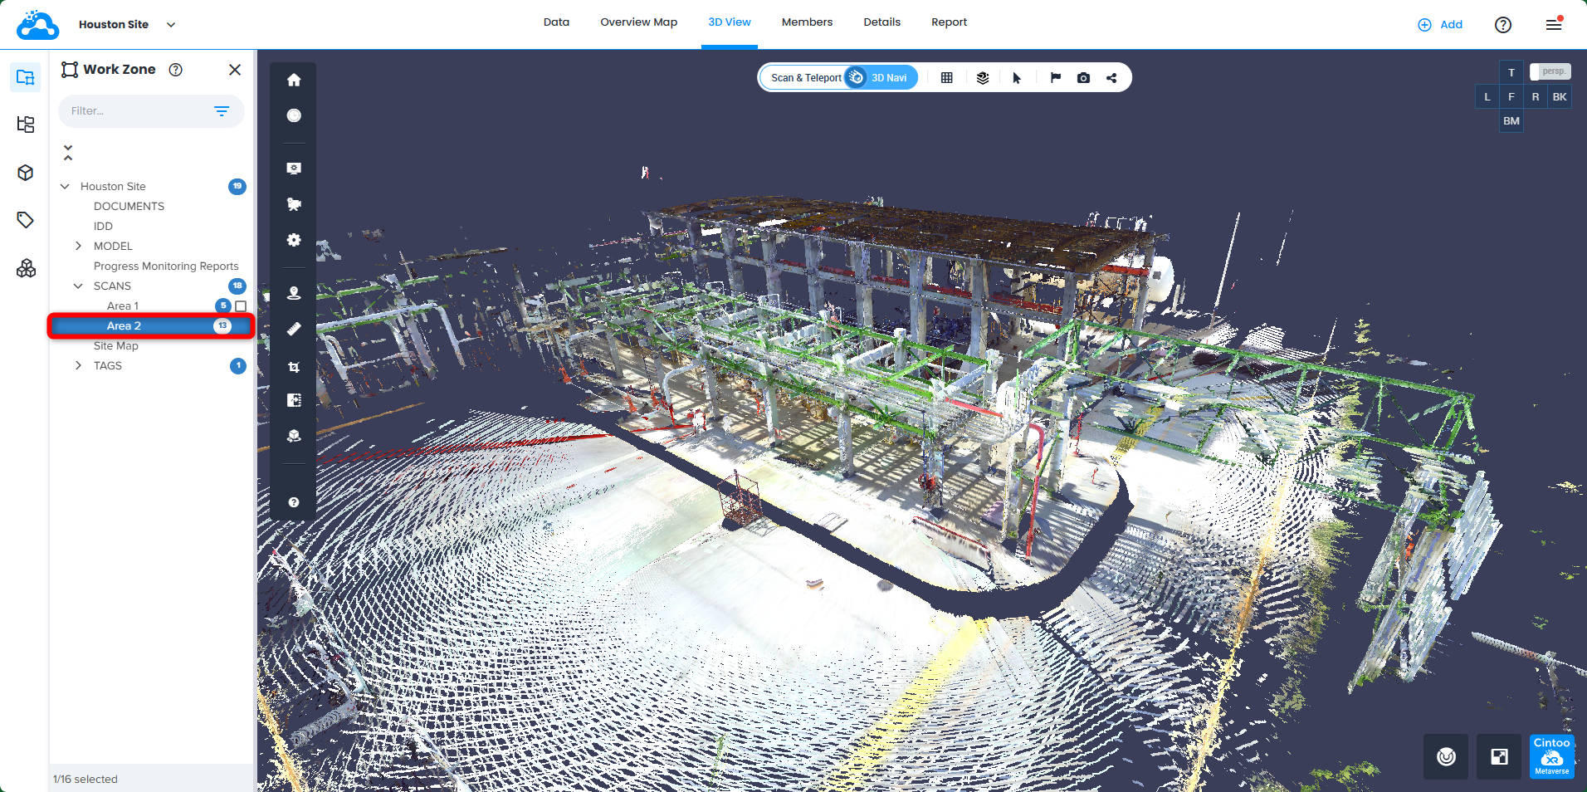Screen dimensions: 1587x792
Task: Open the video camera tool
Action: coord(294,204)
